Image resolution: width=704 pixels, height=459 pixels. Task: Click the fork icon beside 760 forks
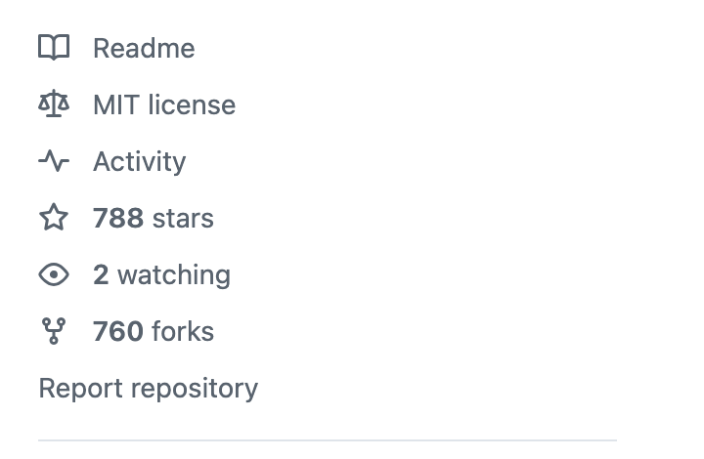click(54, 332)
